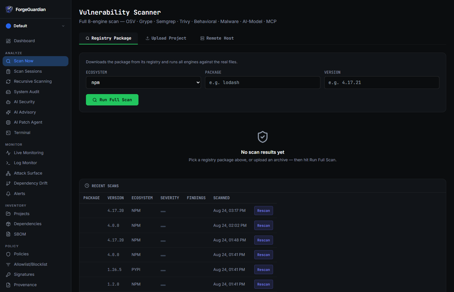Screen dimensions: 454x292
Task: Click the Policies shield icon
Action: (8, 254)
